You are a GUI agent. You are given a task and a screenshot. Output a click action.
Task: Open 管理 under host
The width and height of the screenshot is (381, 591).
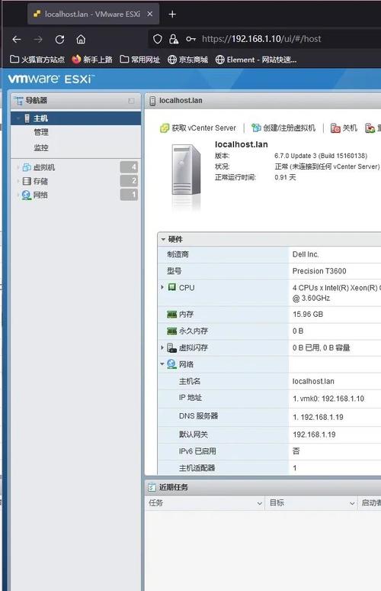click(41, 132)
